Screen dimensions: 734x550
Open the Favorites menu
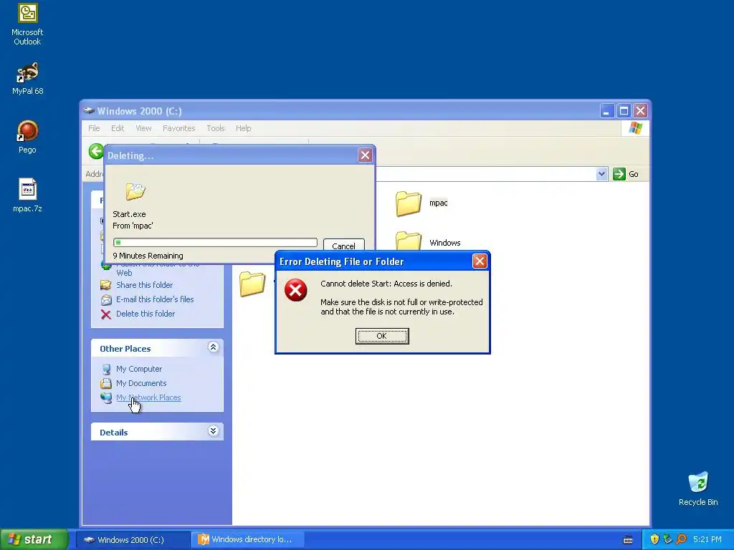tap(178, 128)
